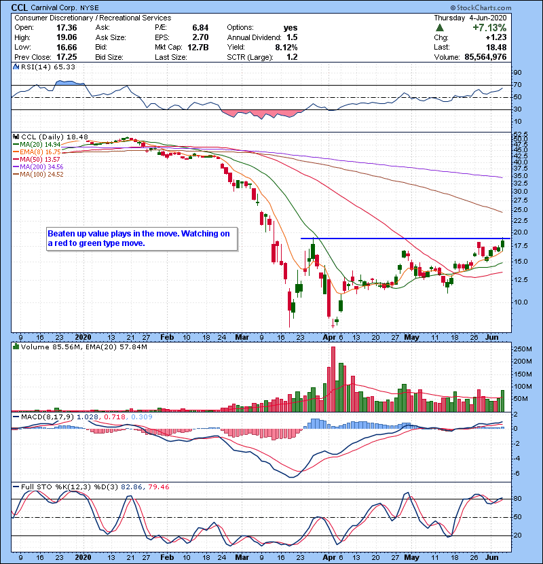The height and width of the screenshot is (564, 543).
Task: Click the date Thursday 4-Jun-2020
Action: (470, 18)
